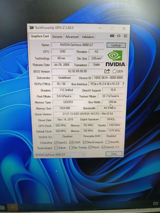Viewport: 160px width, 213px height.
Task: Click the Pixel Fillrate value 9.6 GPixel/s
Action: pos(64,96)
